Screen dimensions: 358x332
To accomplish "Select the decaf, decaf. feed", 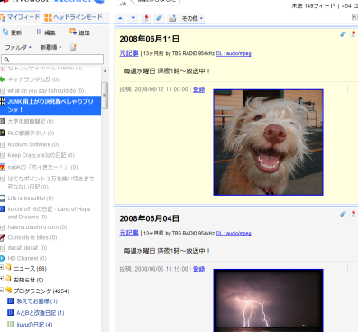I will click(x=27, y=248).
